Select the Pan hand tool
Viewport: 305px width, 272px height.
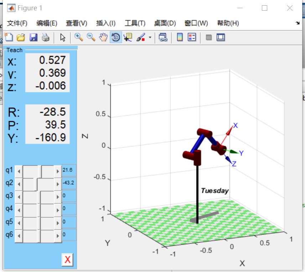[x=103, y=37]
